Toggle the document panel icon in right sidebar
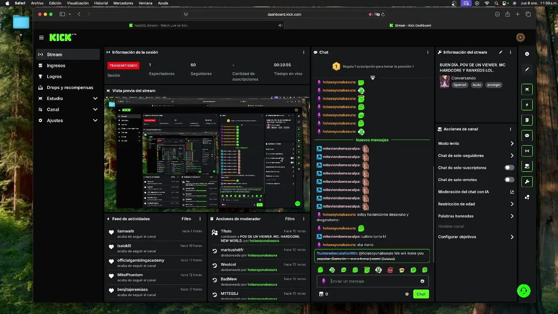 (527, 120)
